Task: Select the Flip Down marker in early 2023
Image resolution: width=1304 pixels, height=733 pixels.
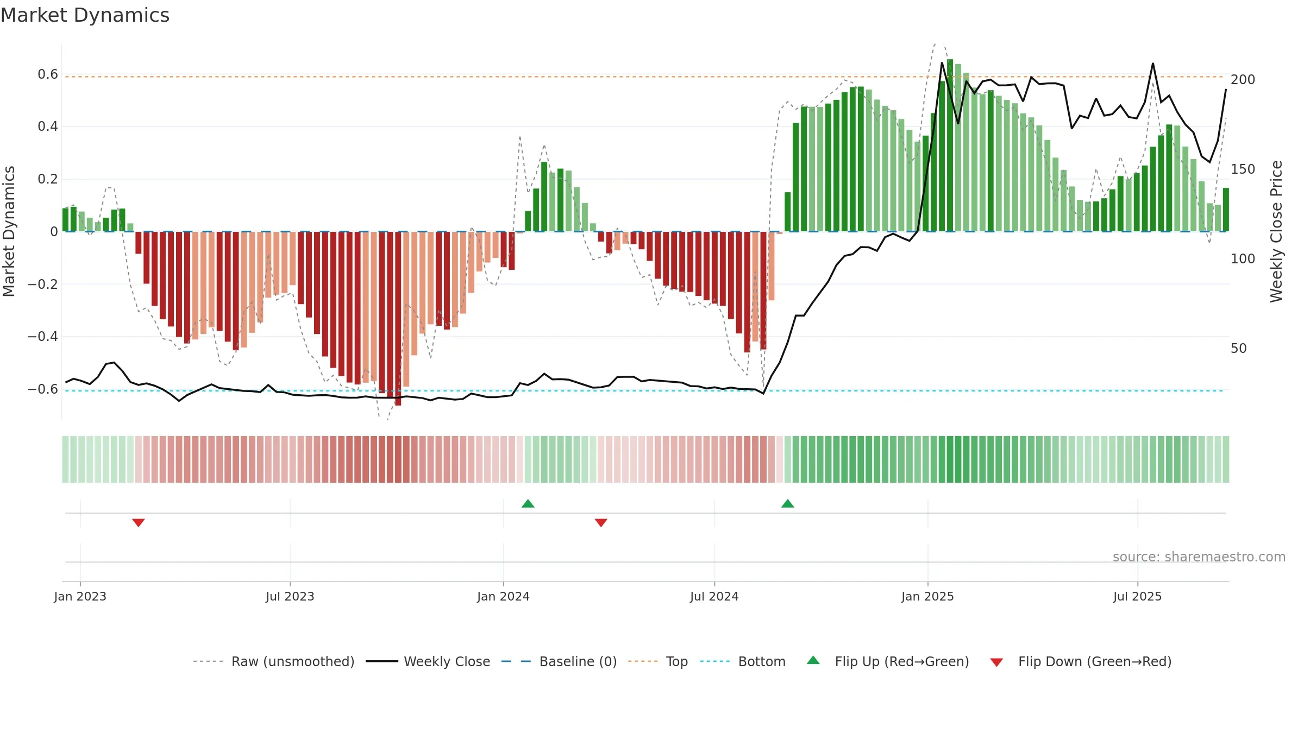Action: coord(139,522)
